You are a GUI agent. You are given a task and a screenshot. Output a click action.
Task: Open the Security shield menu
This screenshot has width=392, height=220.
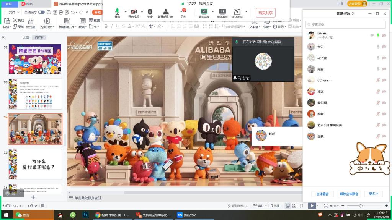[x=150, y=13]
